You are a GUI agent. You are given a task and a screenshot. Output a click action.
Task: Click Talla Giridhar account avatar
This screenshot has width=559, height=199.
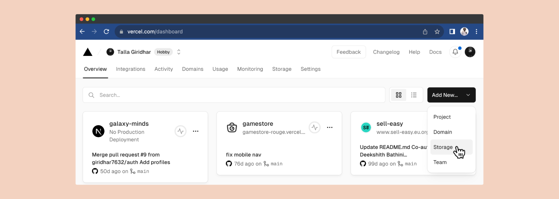click(110, 52)
